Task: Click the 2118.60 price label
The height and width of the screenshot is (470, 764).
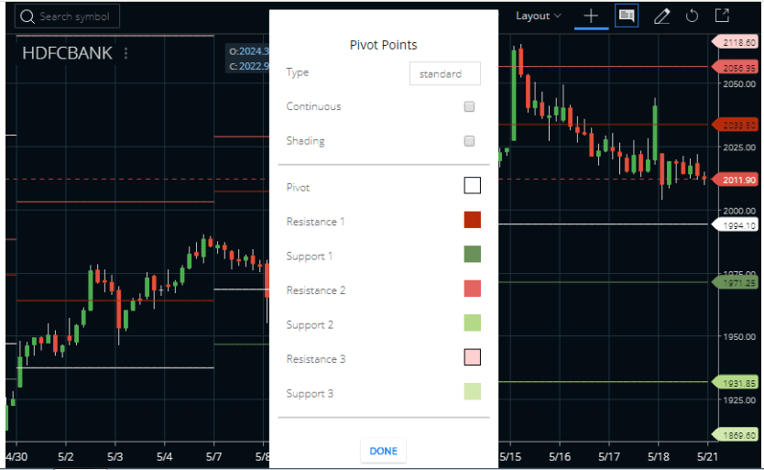Action: click(736, 42)
